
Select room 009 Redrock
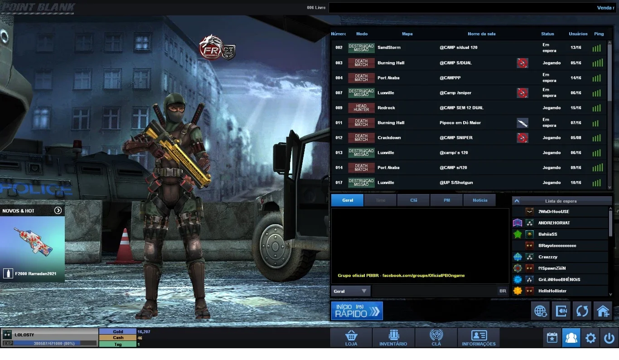click(x=469, y=108)
